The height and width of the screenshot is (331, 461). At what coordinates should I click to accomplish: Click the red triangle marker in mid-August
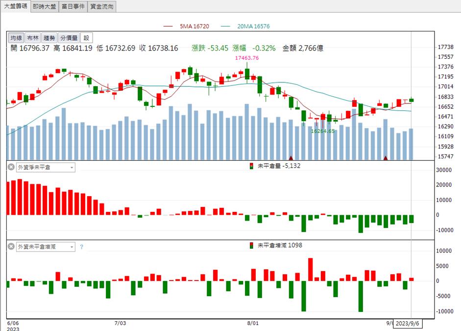291,158
